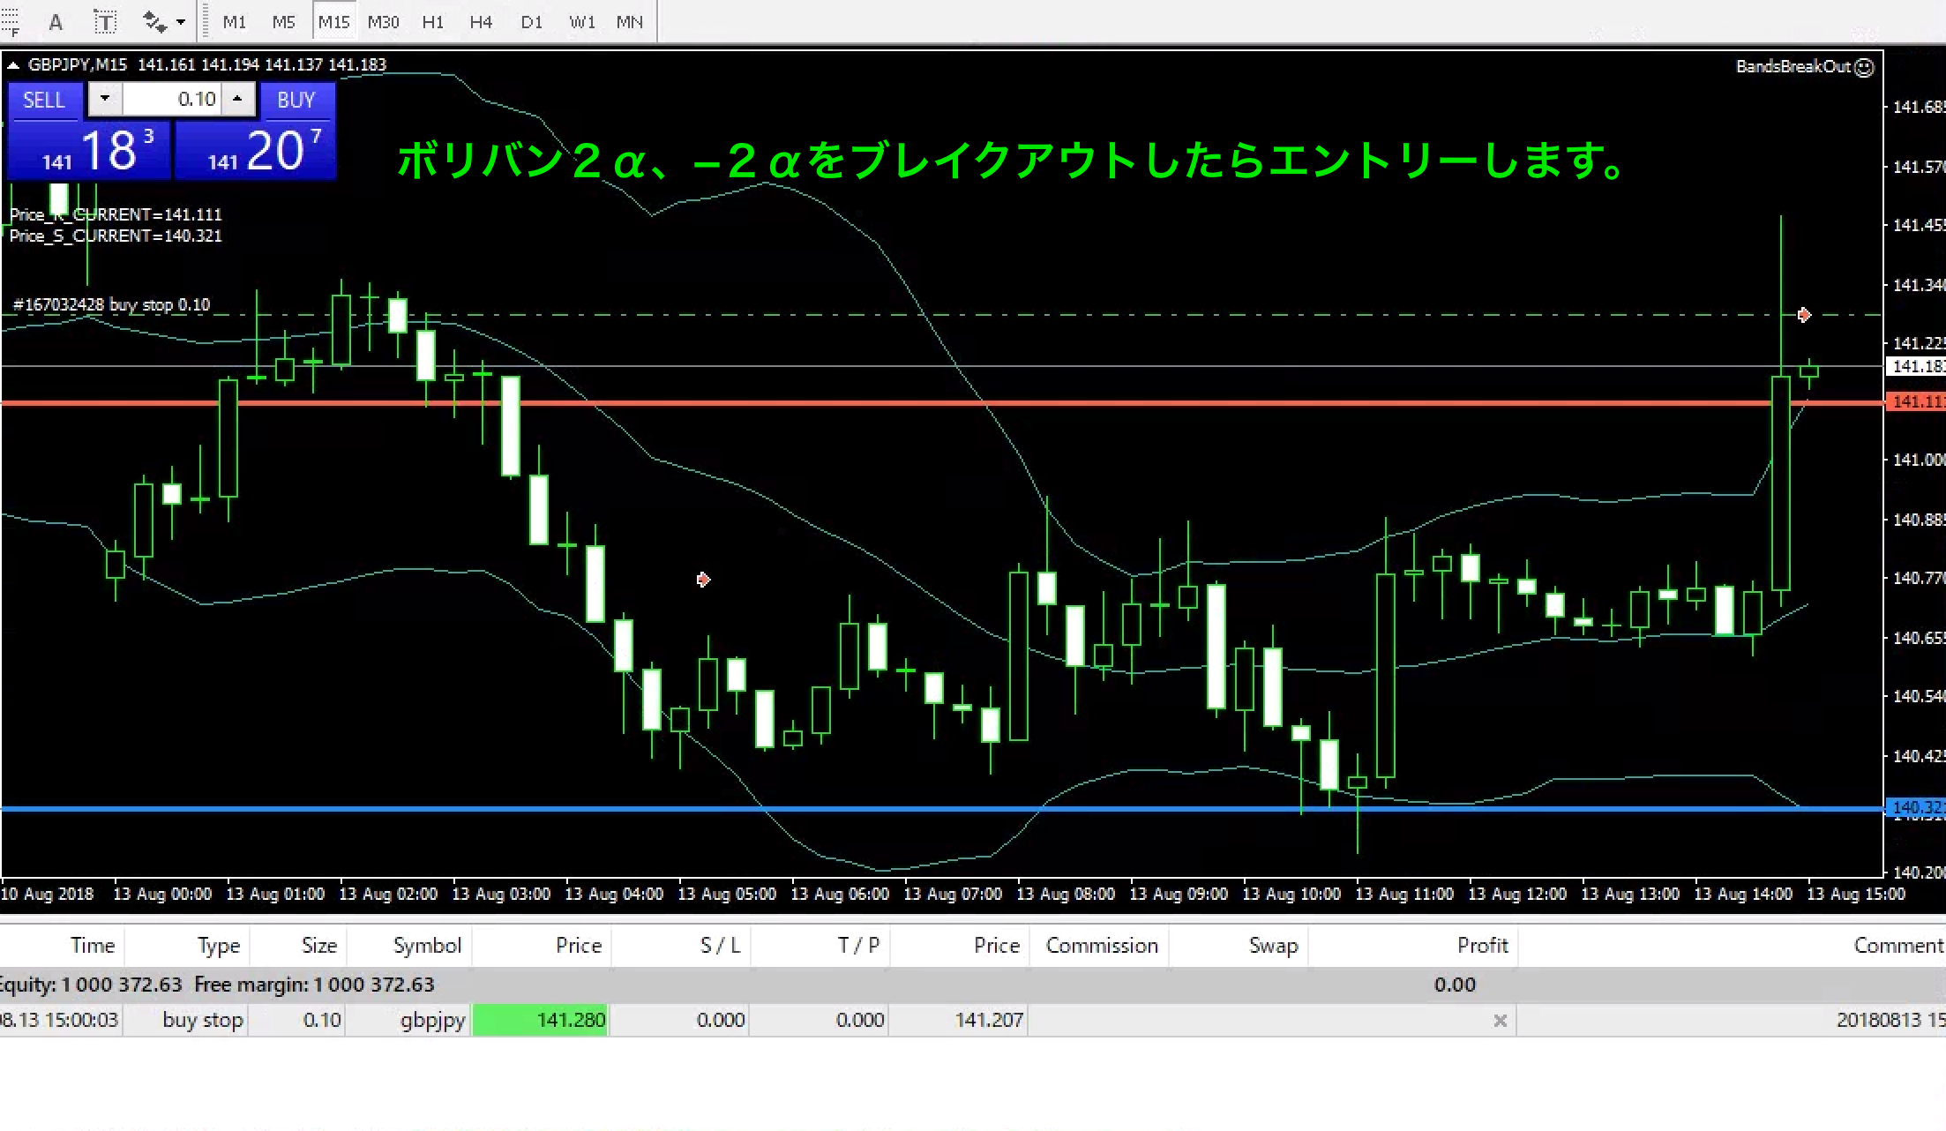Click the red buy stop order arrow marker

[1804, 315]
